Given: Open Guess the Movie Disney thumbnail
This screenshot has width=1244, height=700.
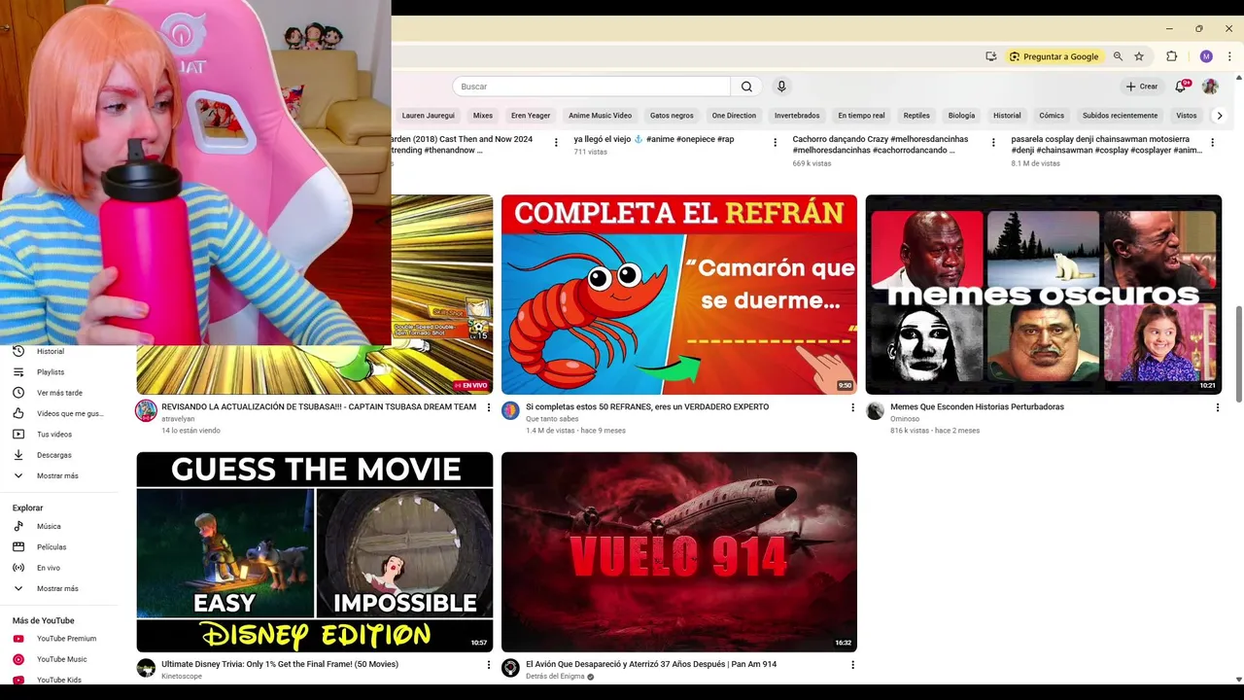Looking at the screenshot, I should pyautogui.click(x=315, y=552).
